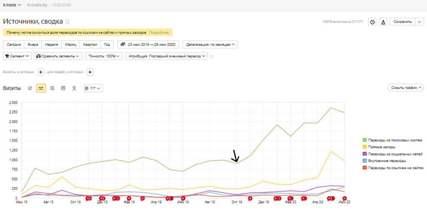Add a people condition with plus button

point(90,72)
